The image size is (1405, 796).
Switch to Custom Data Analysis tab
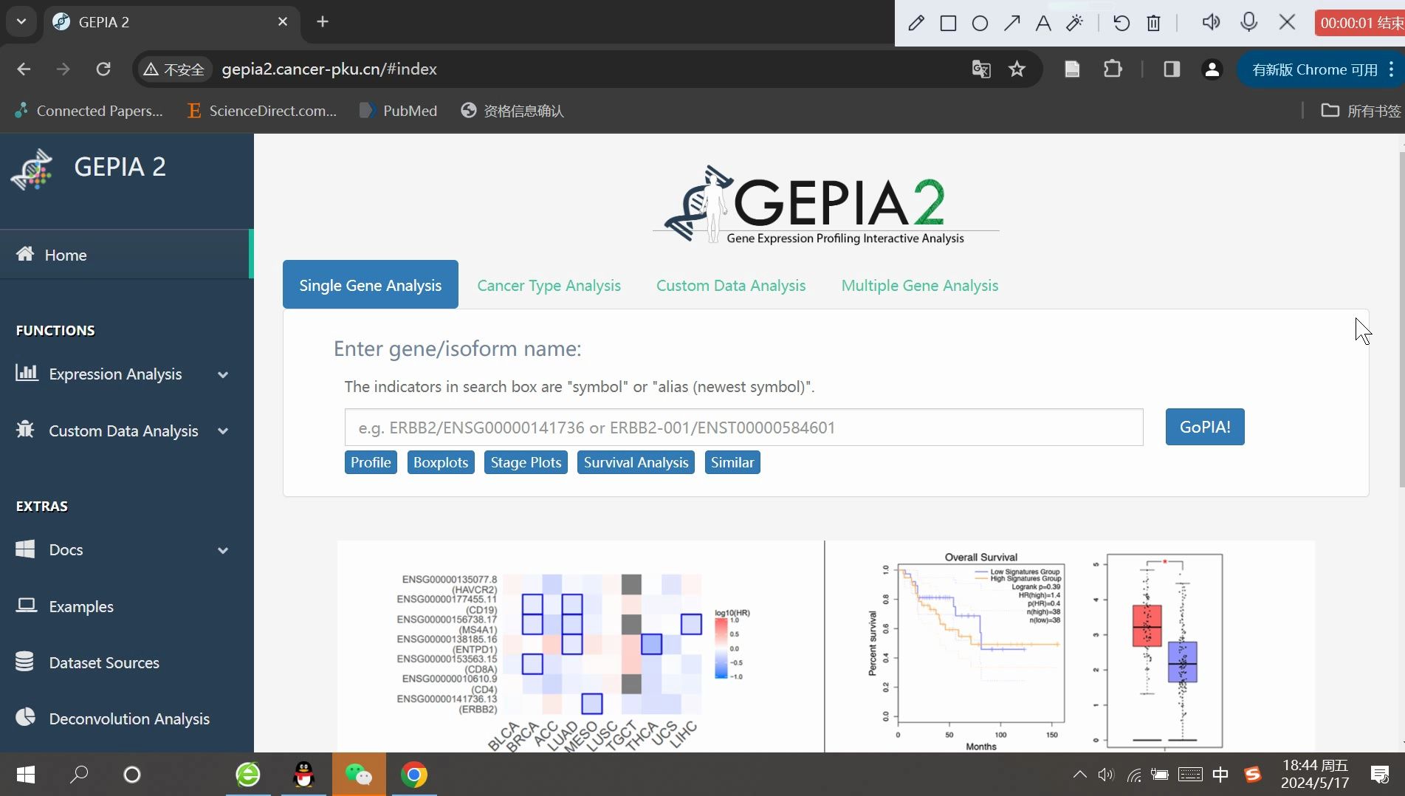(x=731, y=285)
